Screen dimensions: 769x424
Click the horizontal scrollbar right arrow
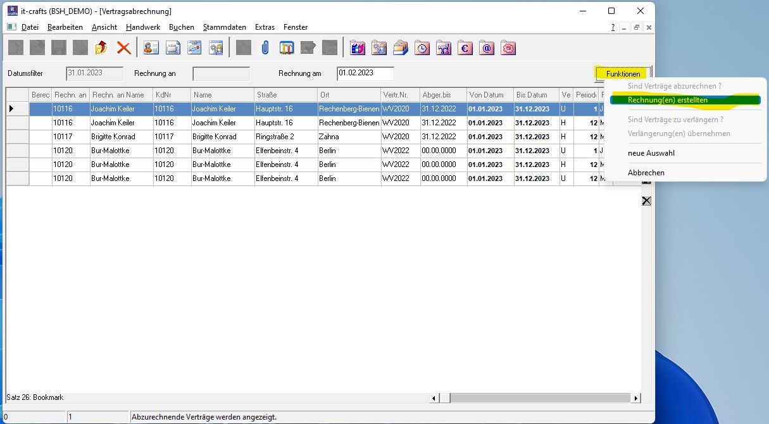click(636, 398)
